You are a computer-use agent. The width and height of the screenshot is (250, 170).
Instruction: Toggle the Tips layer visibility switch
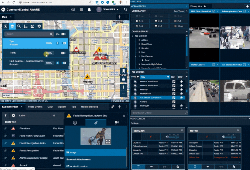click(x=64, y=43)
